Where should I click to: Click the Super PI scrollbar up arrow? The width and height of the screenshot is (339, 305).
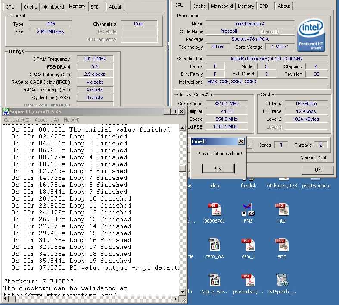[x=183, y=128]
